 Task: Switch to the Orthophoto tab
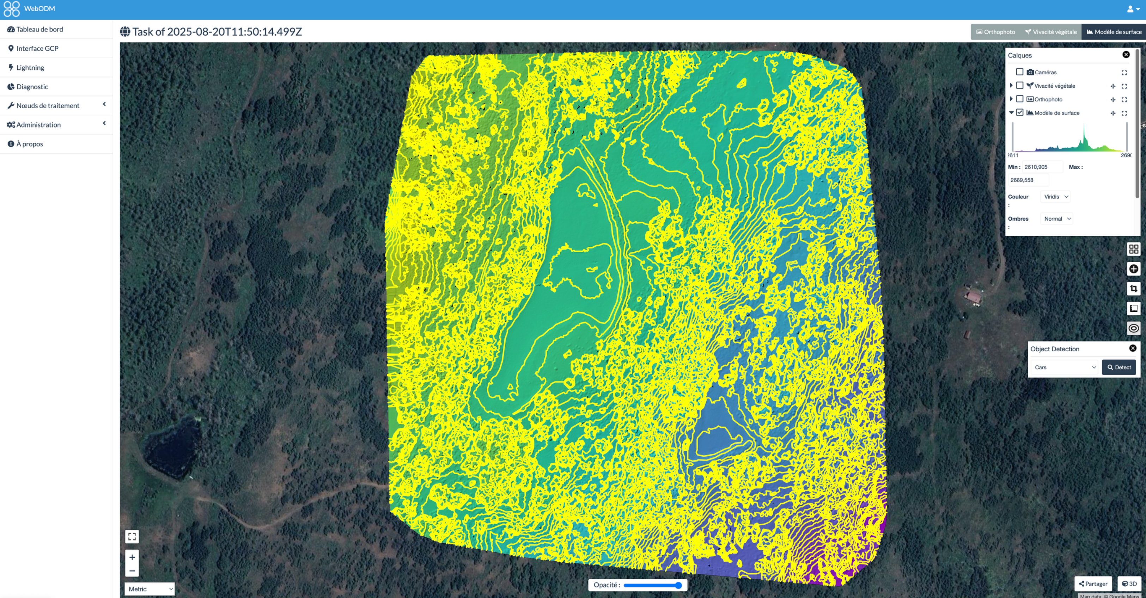tap(995, 32)
